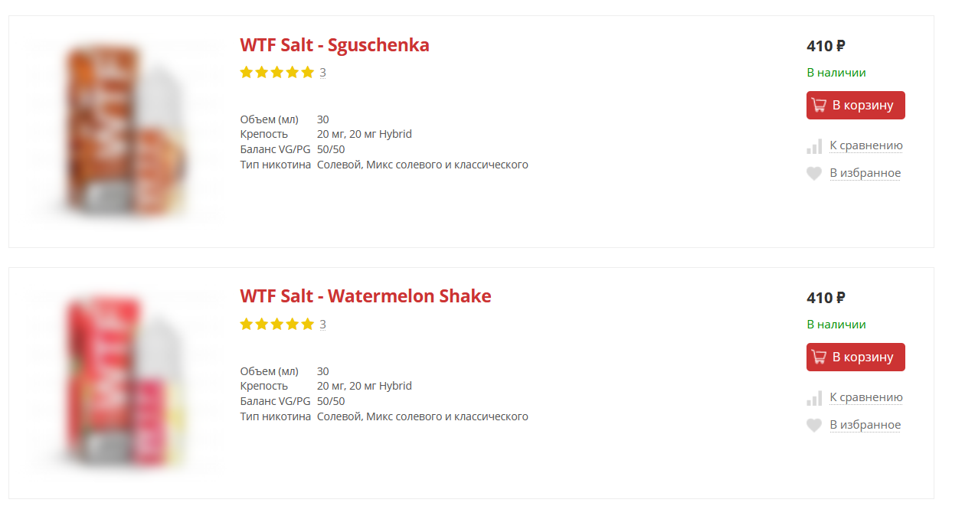Click the review count next to Watermelon Shake stars

coord(323,325)
